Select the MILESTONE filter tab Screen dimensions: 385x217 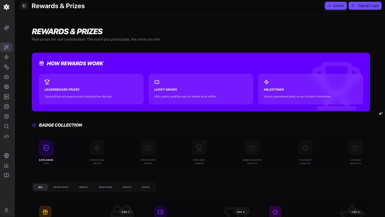tap(106, 187)
